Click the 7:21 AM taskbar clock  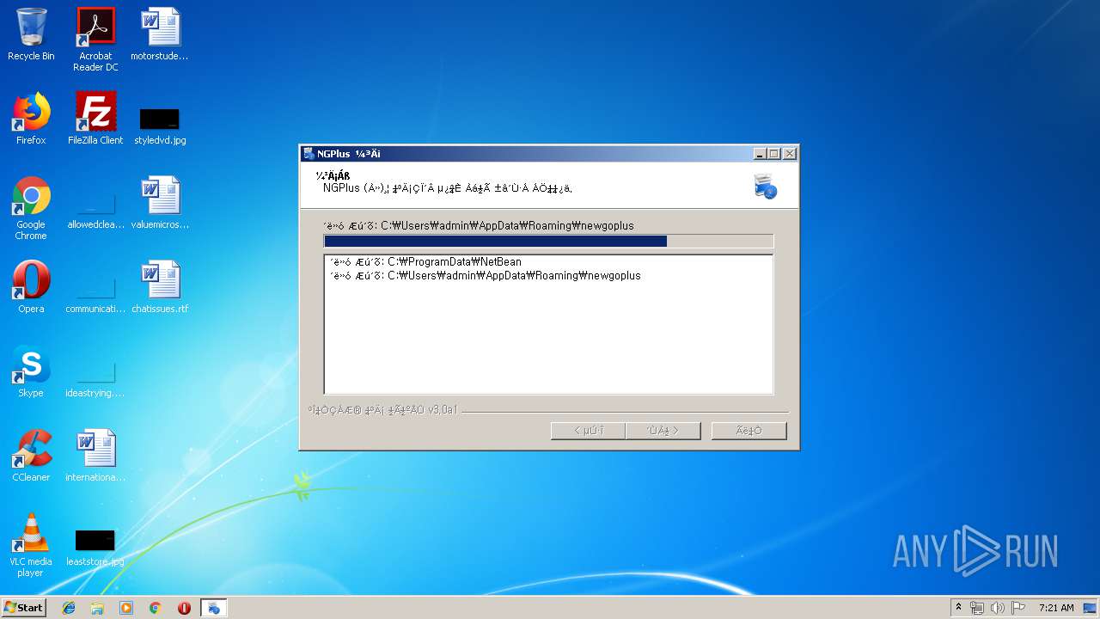[1056, 608]
